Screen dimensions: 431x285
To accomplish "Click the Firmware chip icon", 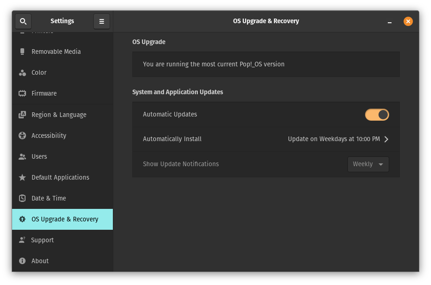I will 22,93.
